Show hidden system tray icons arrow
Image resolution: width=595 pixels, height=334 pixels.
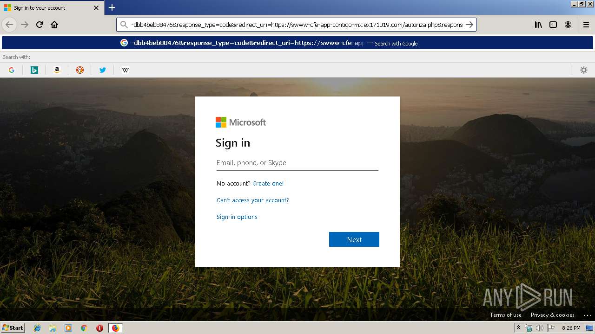(x=519, y=328)
